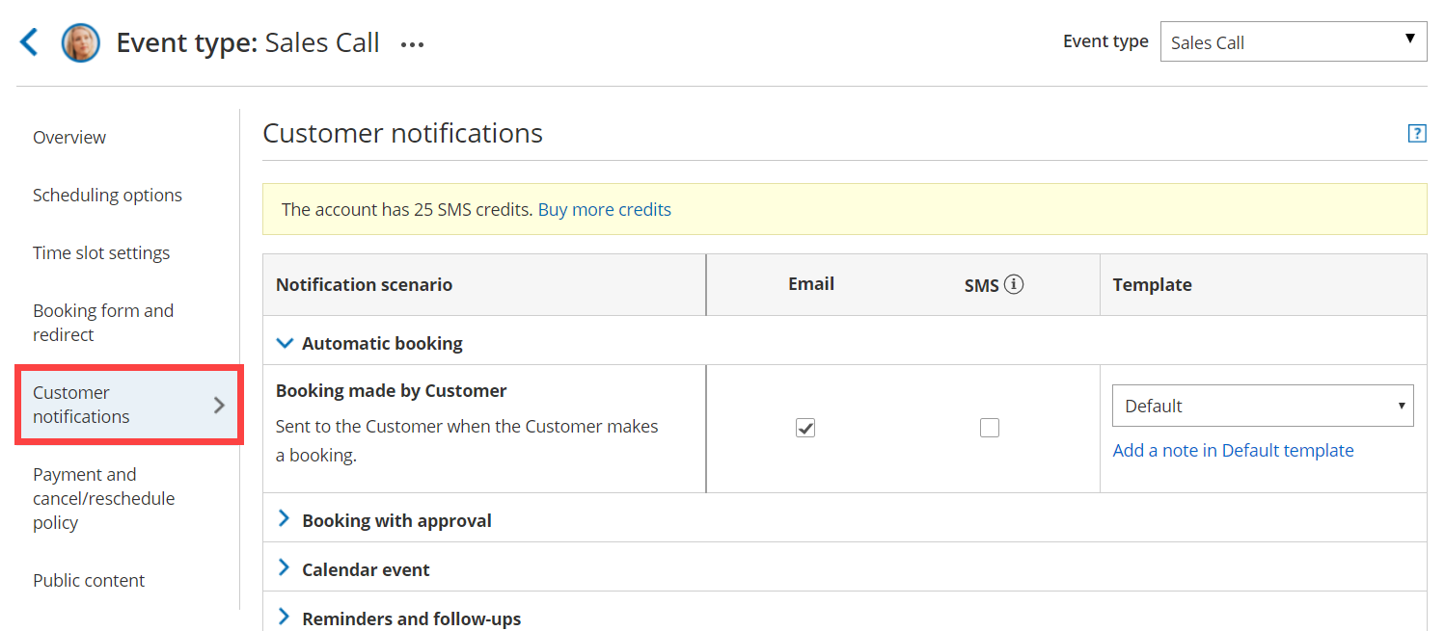This screenshot has width=1445, height=631.
Task: Enable SMS for Booking made by Customer
Action: [x=989, y=428]
